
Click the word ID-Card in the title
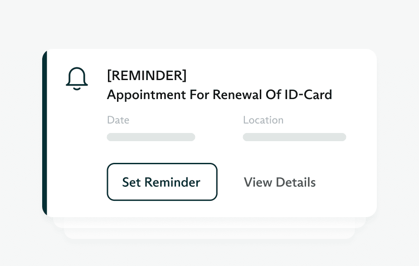pos(308,95)
